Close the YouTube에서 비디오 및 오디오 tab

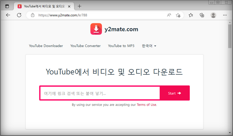[x=69, y=6]
